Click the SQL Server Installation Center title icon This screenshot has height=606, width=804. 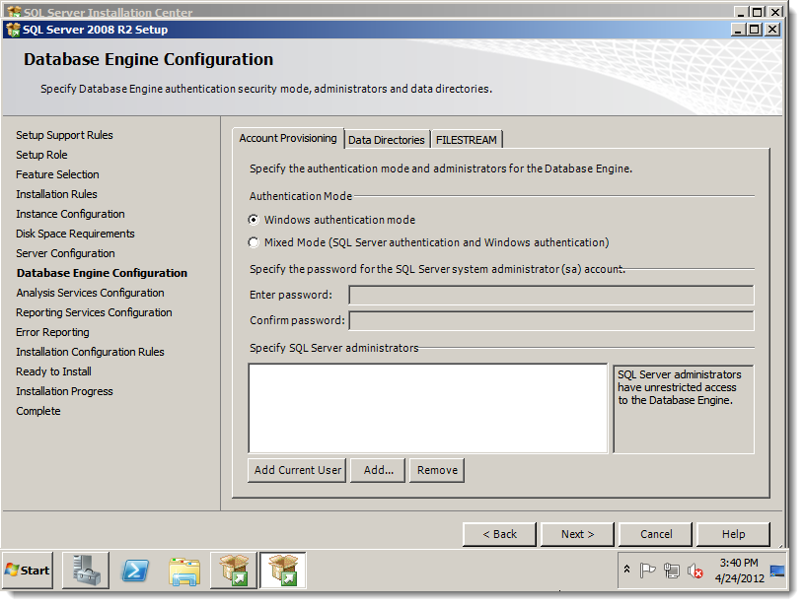pyautogui.click(x=14, y=11)
